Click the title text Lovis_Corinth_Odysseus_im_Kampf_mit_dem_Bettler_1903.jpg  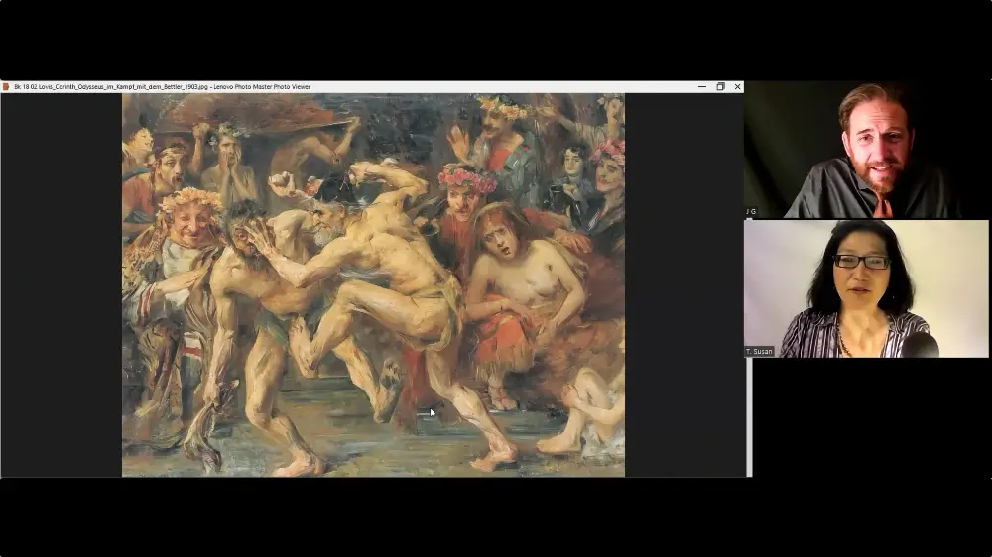pyautogui.click(x=123, y=86)
